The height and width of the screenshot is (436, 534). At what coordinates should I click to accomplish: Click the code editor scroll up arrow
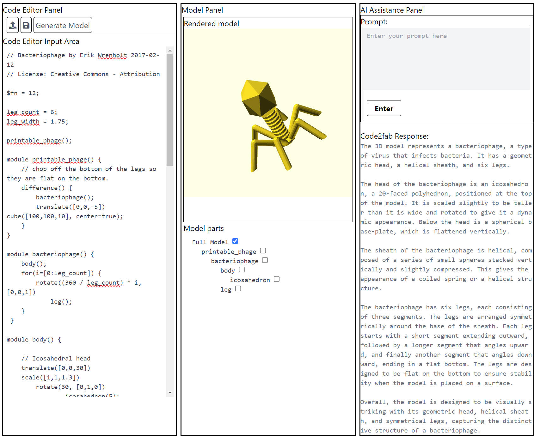click(x=170, y=51)
